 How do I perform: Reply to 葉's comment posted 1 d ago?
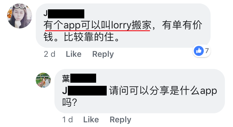click(x=120, y=120)
